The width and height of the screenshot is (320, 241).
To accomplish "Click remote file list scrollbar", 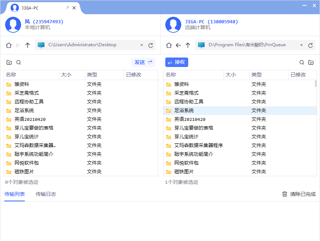I will pos(316,84).
